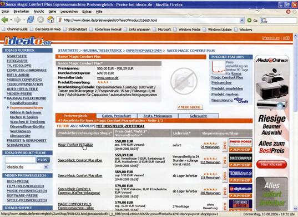Open the www.saeco.de manufacturer link
Viewport: 298px width, 217px height.
[x=108, y=78]
